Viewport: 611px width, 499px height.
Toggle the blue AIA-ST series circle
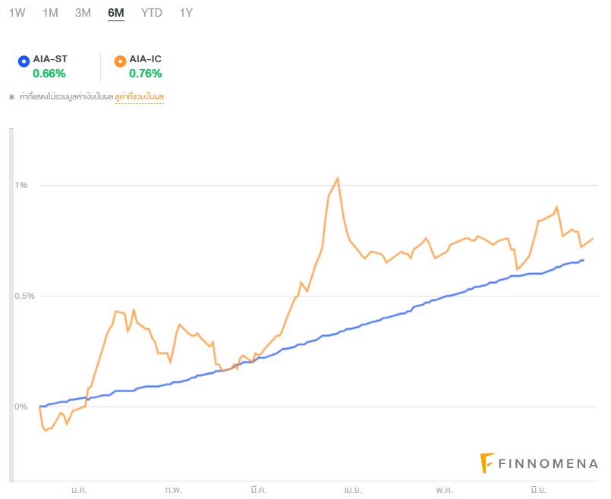(24, 60)
